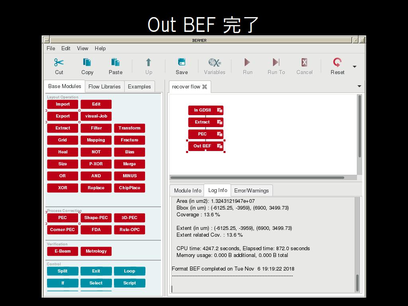Switch to the Flow Libraries tab
408x306 pixels.
coord(104,86)
